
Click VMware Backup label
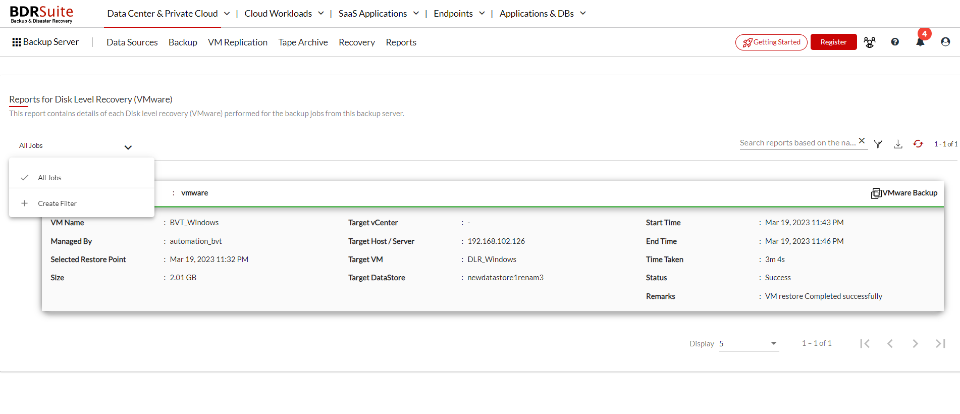(910, 193)
